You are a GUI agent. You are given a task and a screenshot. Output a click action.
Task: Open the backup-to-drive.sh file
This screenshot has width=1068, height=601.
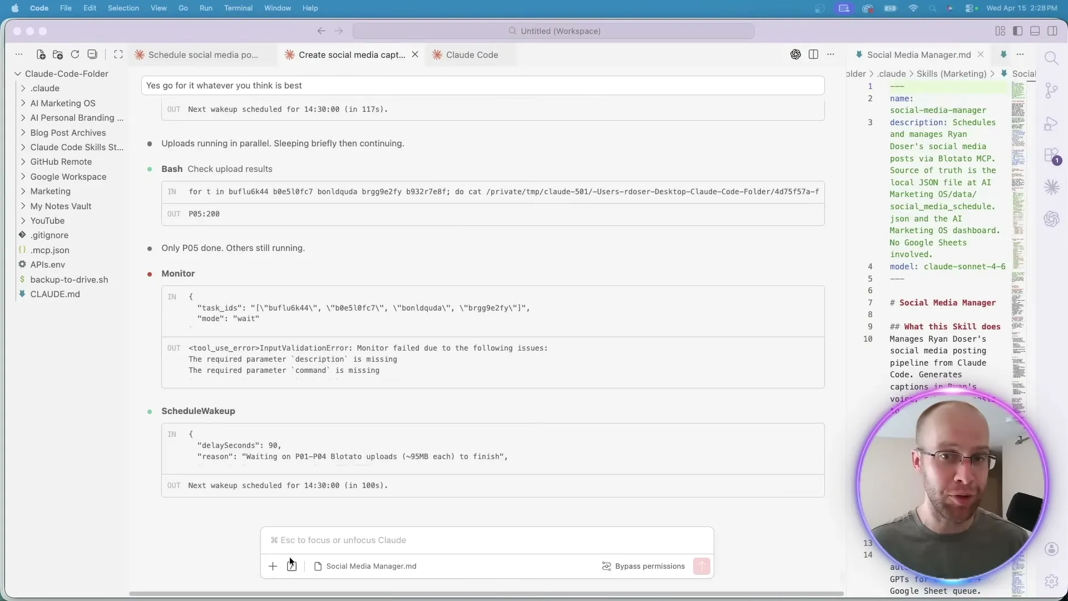click(x=69, y=279)
